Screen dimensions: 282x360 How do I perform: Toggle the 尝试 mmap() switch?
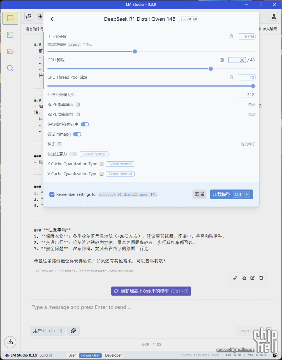[77, 134]
